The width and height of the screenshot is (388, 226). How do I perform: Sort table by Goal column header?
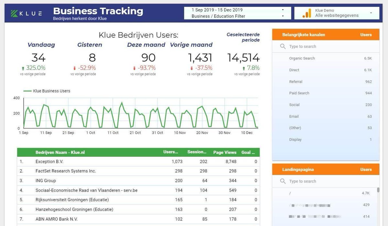click(x=248, y=152)
